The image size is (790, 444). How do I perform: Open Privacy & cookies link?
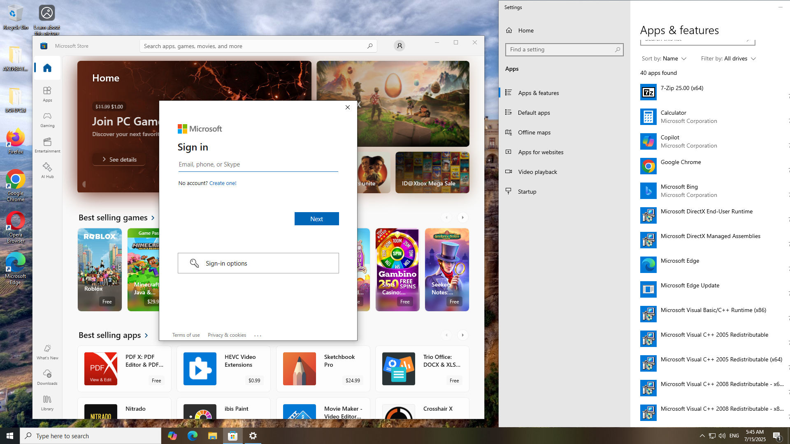point(227,335)
